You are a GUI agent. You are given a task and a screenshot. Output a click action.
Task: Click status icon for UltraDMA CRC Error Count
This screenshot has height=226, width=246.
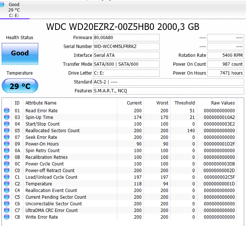coord(7,210)
